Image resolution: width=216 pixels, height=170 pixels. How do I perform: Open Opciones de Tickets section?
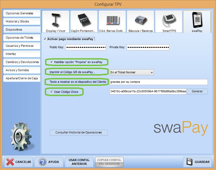22,38
